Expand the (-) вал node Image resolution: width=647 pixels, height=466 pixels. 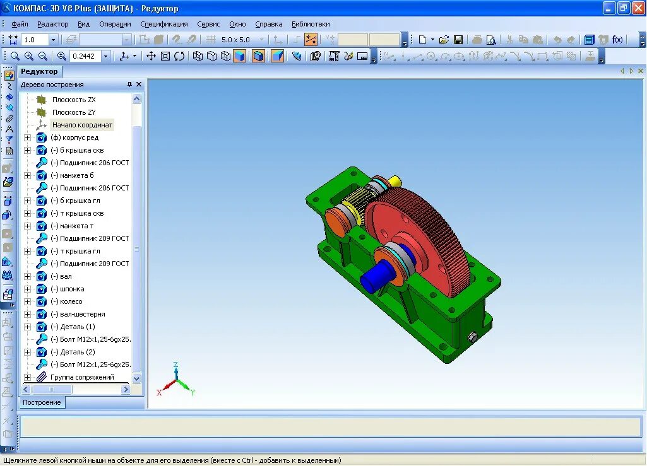27,276
